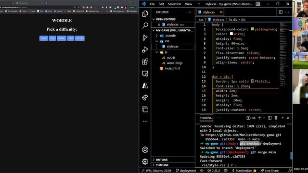Split the terminal panel
This screenshot has height=173, width=308.
(x=269, y=118)
